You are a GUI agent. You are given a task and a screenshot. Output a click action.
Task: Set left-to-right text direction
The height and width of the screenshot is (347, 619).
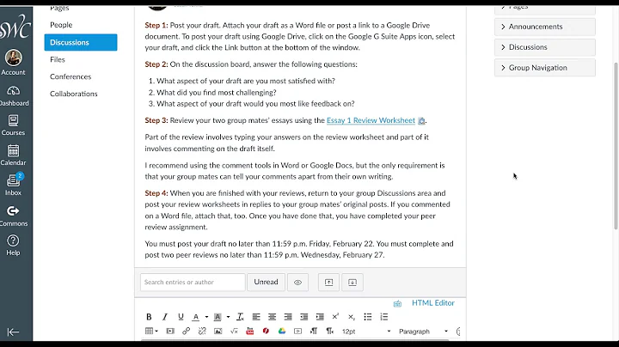click(314, 332)
